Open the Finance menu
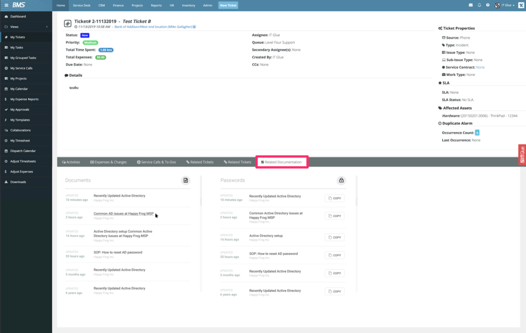Viewport: 526px width, 333px height. tap(118, 5)
